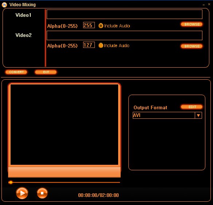Click the AVI output format combo box

167,115
